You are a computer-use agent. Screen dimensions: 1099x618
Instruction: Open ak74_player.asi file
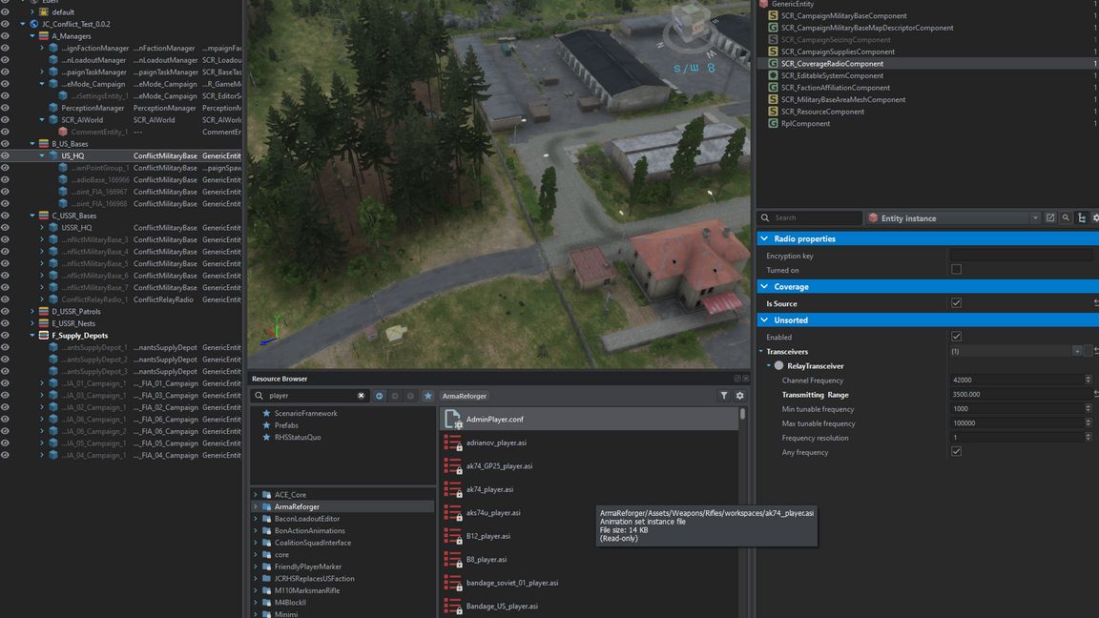click(x=489, y=489)
